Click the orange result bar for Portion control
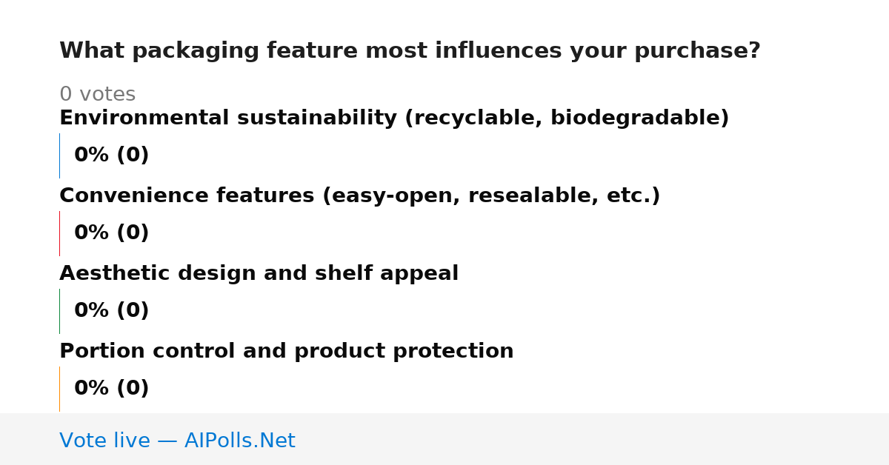This screenshot has width=889, height=465. pyautogui.click(x=59, y=389)
